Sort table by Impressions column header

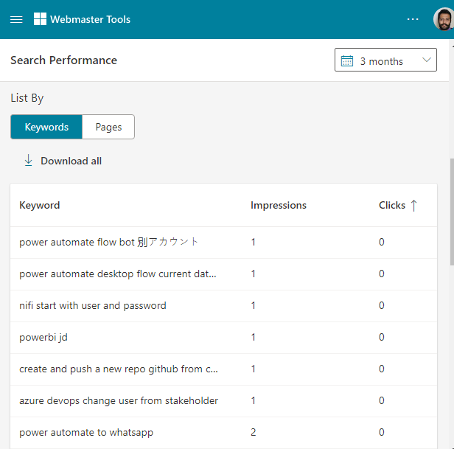279,205
